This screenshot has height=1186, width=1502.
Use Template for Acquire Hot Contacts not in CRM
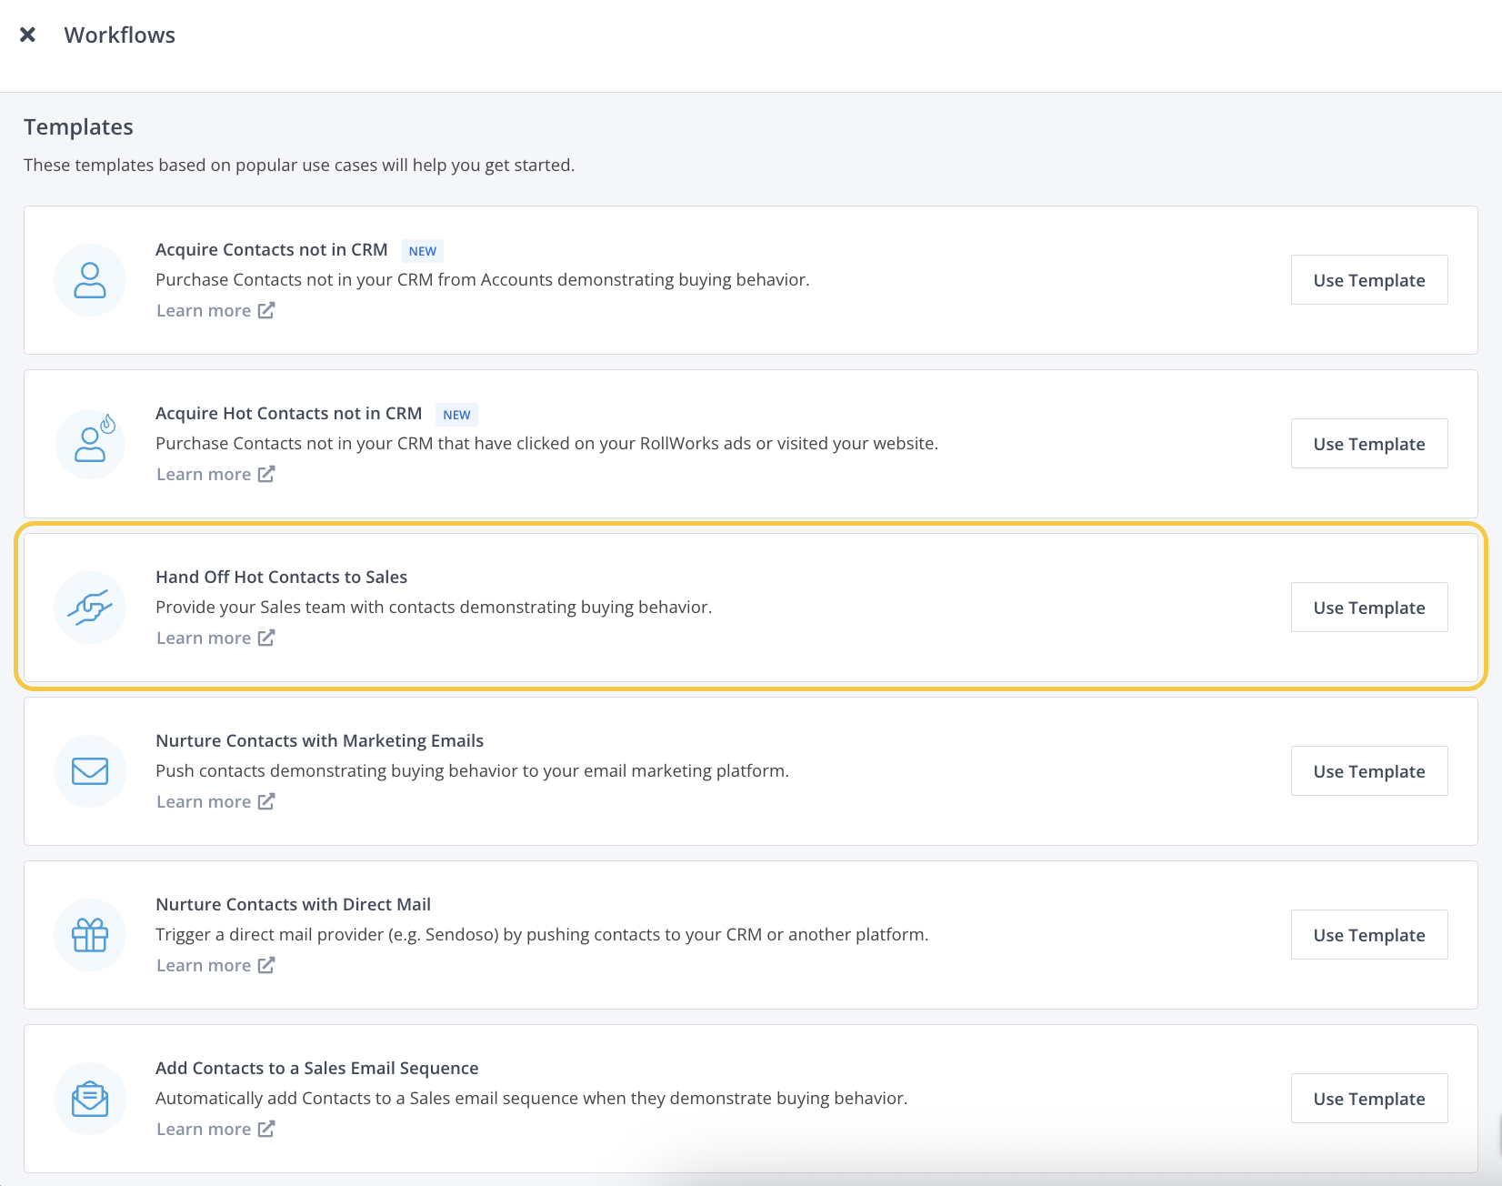pos(1368,443)
